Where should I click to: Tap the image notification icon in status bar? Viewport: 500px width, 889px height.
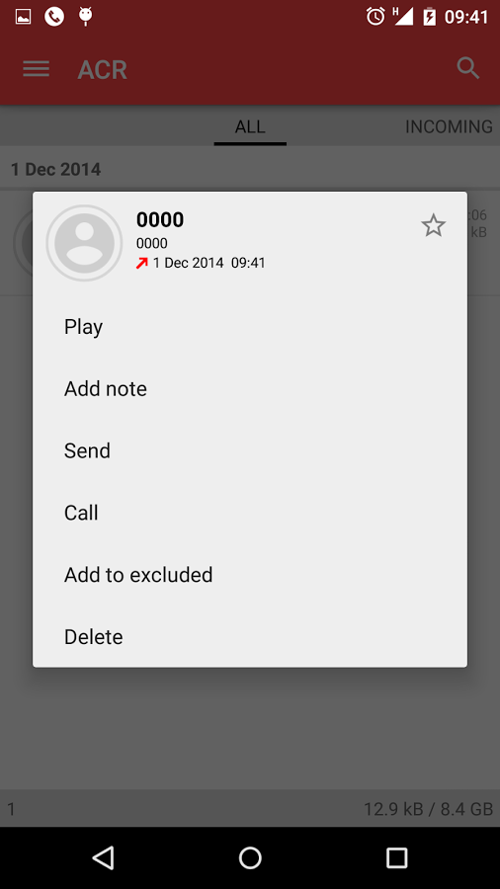point(24,17)
